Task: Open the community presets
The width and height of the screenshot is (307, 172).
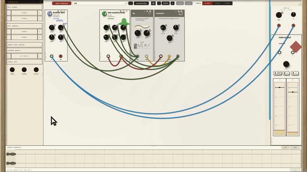Action: tap(141, 3)
